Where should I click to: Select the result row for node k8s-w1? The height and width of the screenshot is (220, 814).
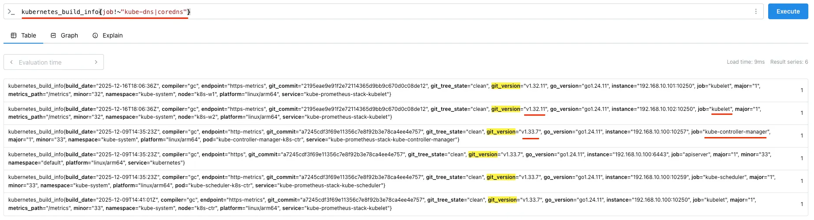tap(406, 90)
